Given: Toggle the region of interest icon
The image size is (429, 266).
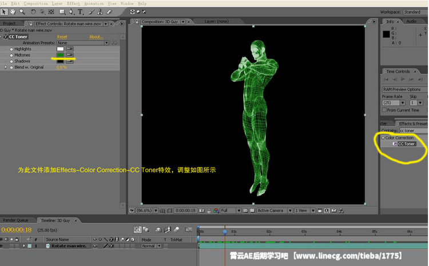Looking at the screenshot, I should pyautogui.click(x=245, y=211).
